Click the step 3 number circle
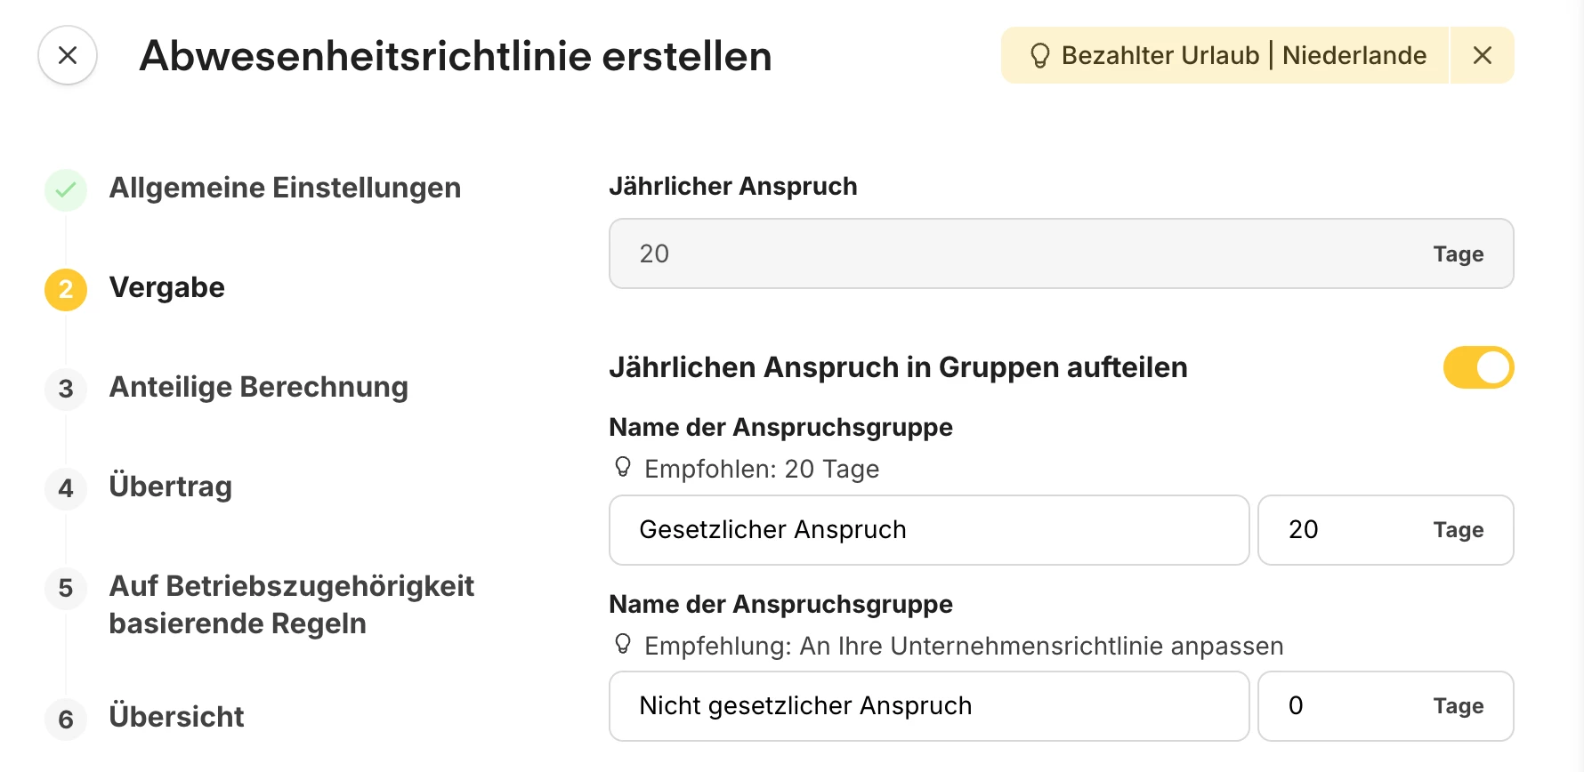The height and width of the screenshot is (772, 1584). (x=66, y=389)
